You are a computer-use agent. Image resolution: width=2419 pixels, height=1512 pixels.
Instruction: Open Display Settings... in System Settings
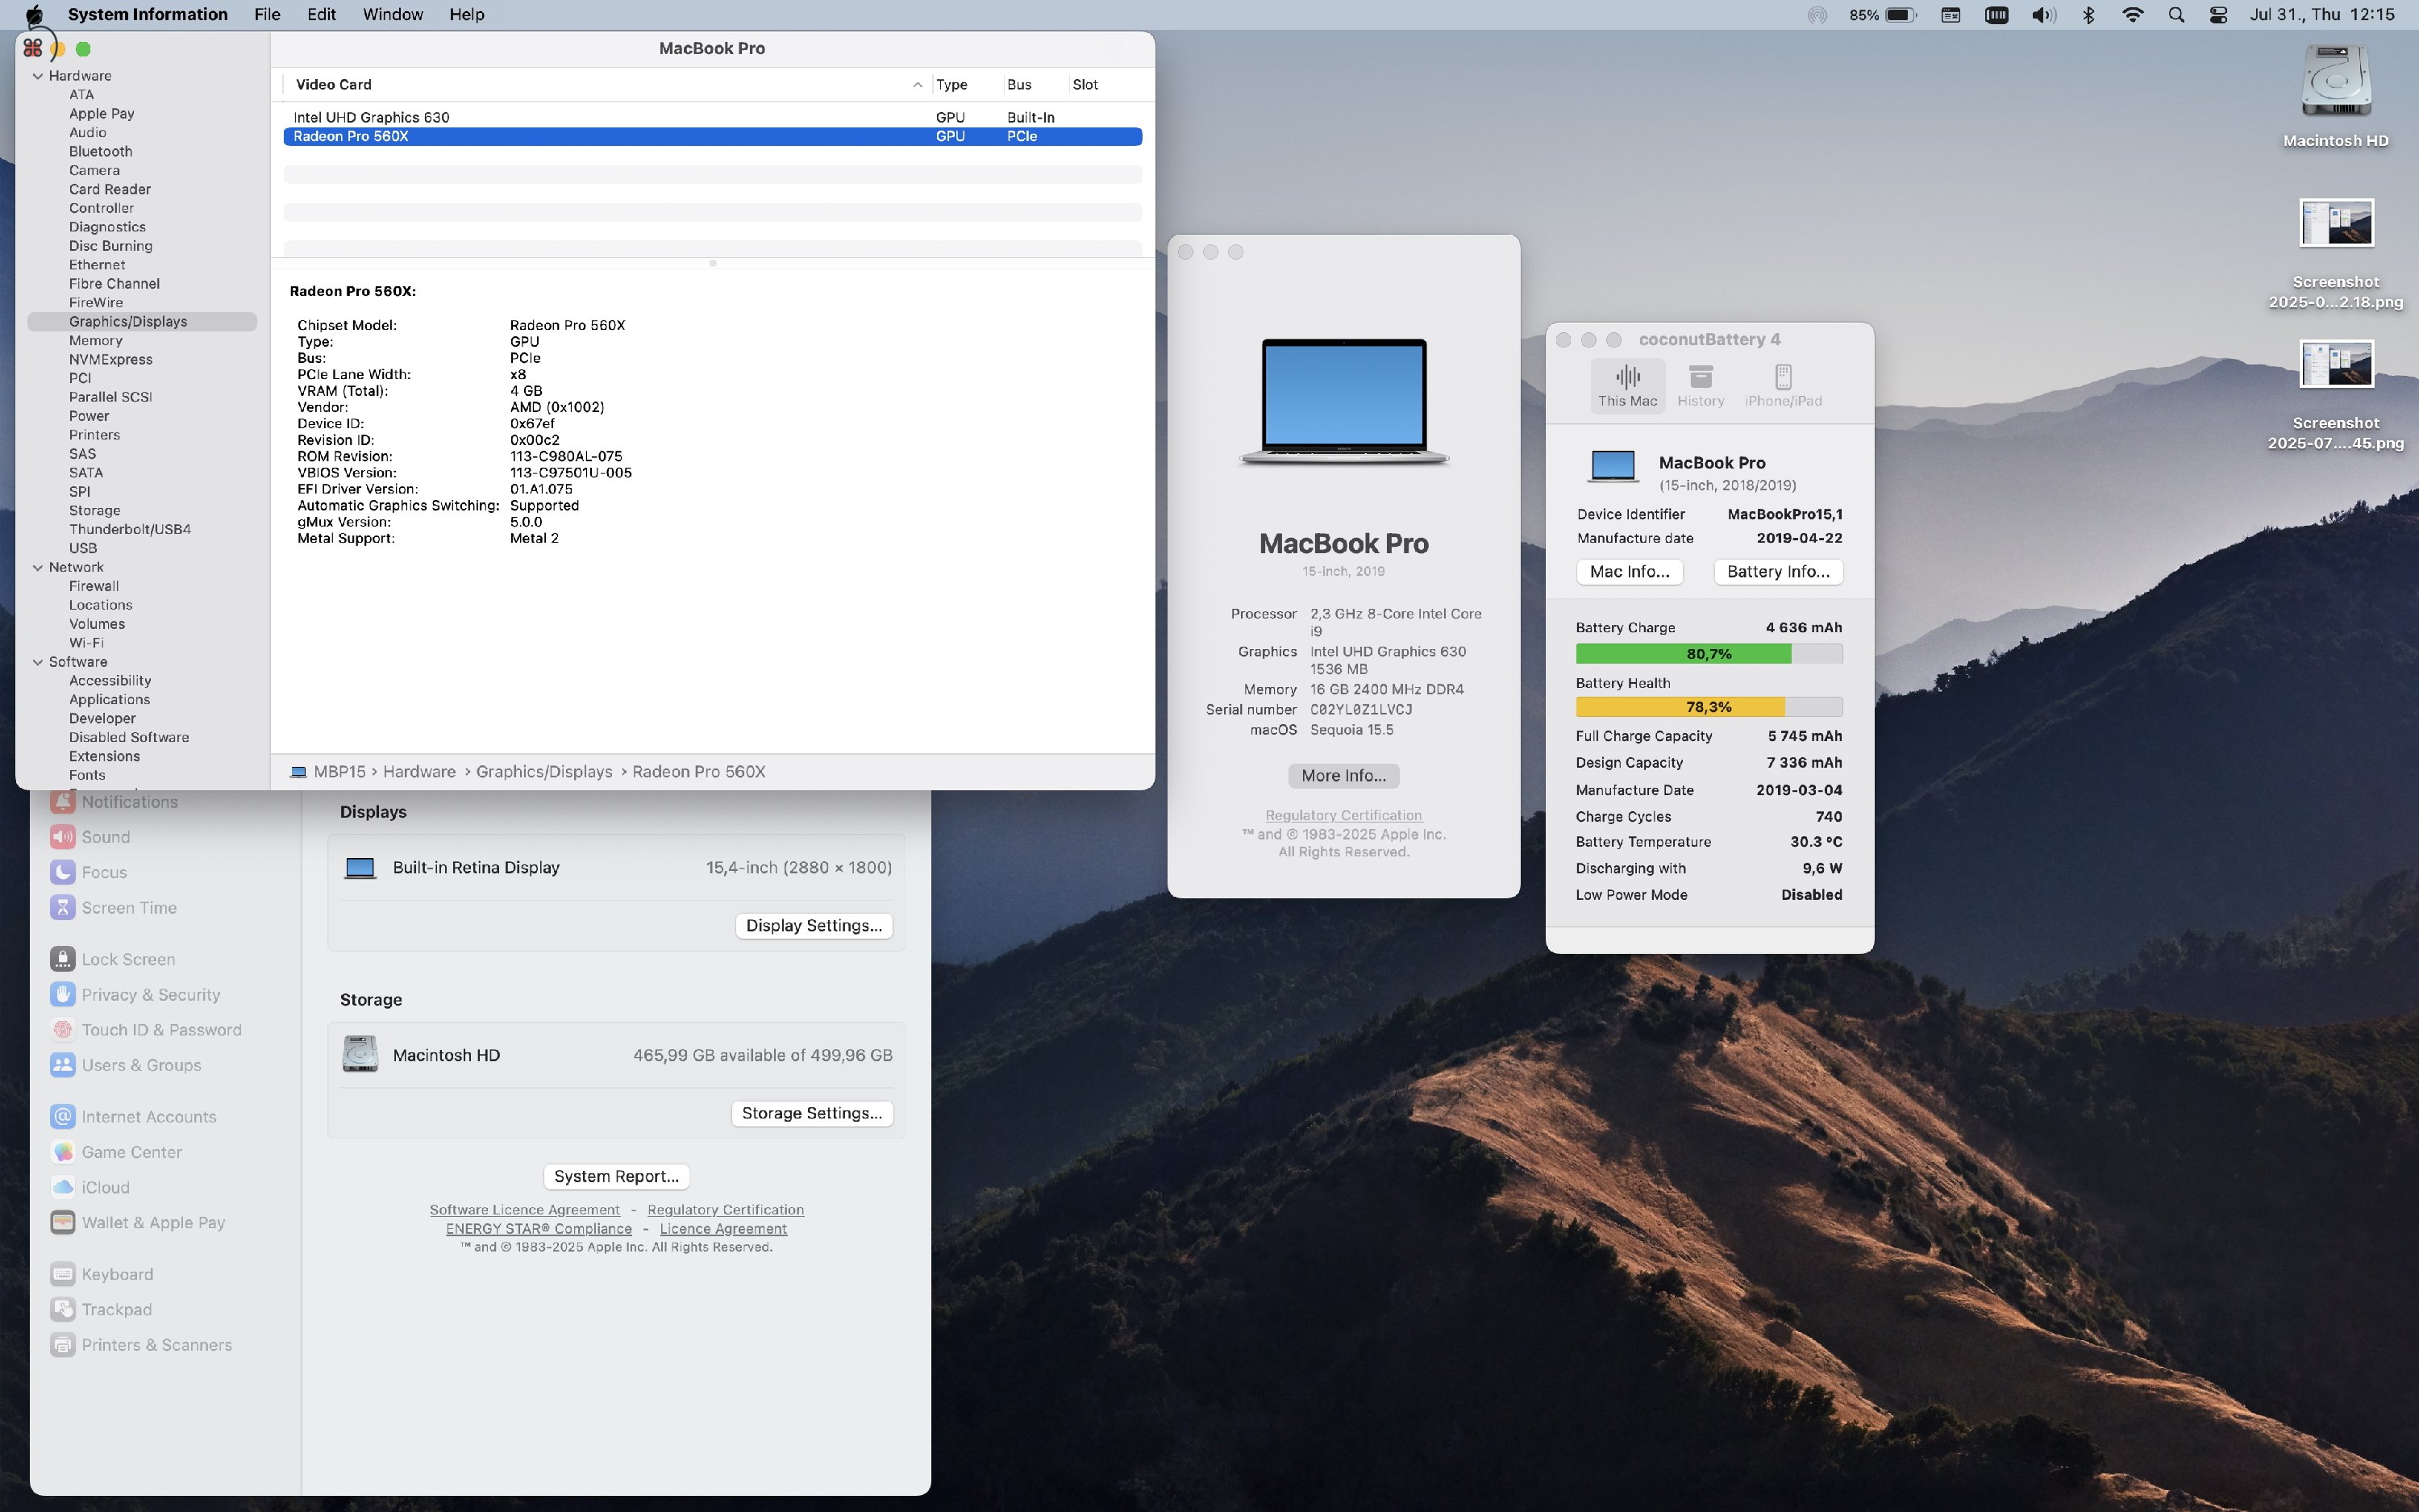click(x=814, y=926)
